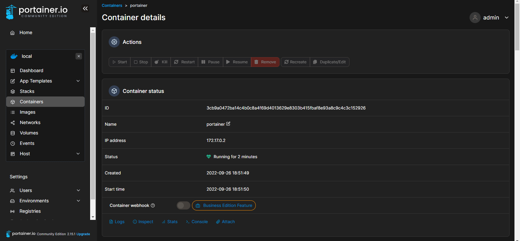The height and width of the screenshot is (241, 520).
Task: Click the Docker whale icon beside local
Action: click(x=14, y=56)
